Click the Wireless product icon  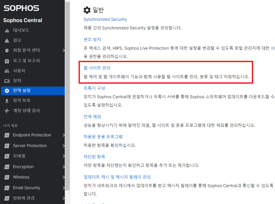point(7,177)
